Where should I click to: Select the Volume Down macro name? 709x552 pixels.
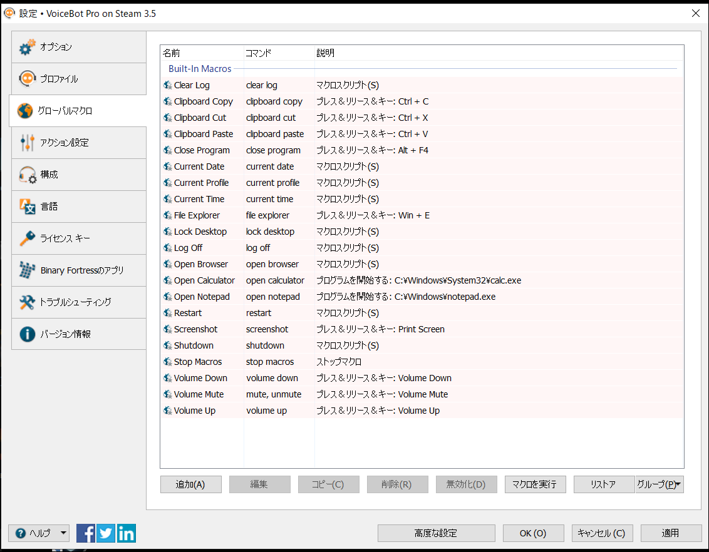pos(201,378)
